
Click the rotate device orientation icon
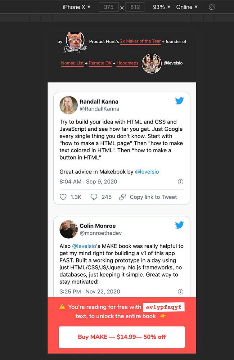212,7
